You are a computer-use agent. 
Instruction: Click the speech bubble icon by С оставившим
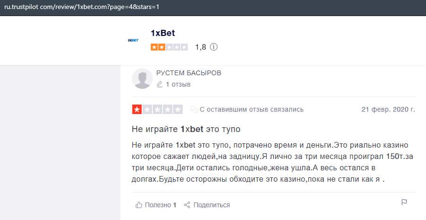tap(194, 110)
